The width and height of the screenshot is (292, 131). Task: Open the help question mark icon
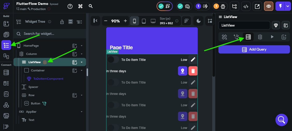pos(70,6)
